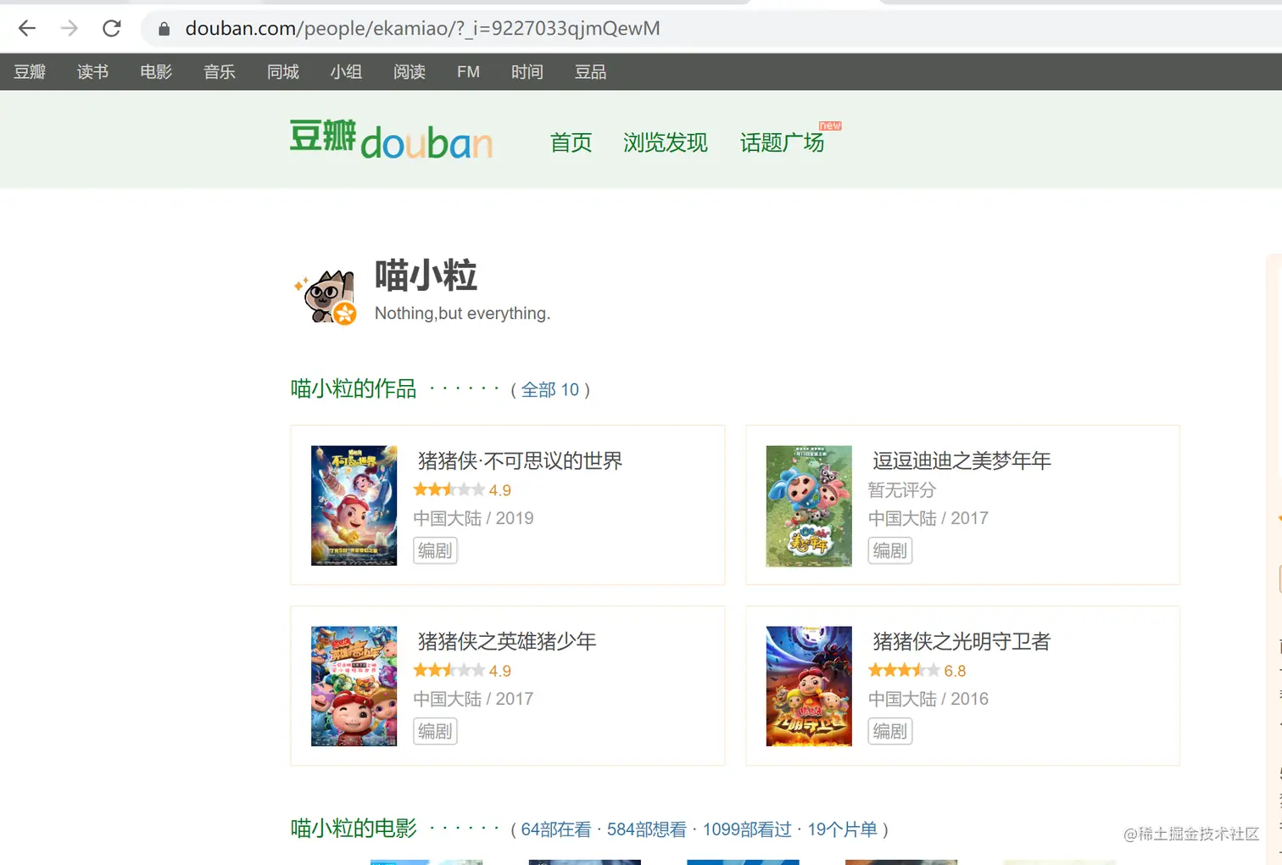Screen dimensions: 1282x865
Task: Click the lock icon in address bar
Action: tap(164, 29)
